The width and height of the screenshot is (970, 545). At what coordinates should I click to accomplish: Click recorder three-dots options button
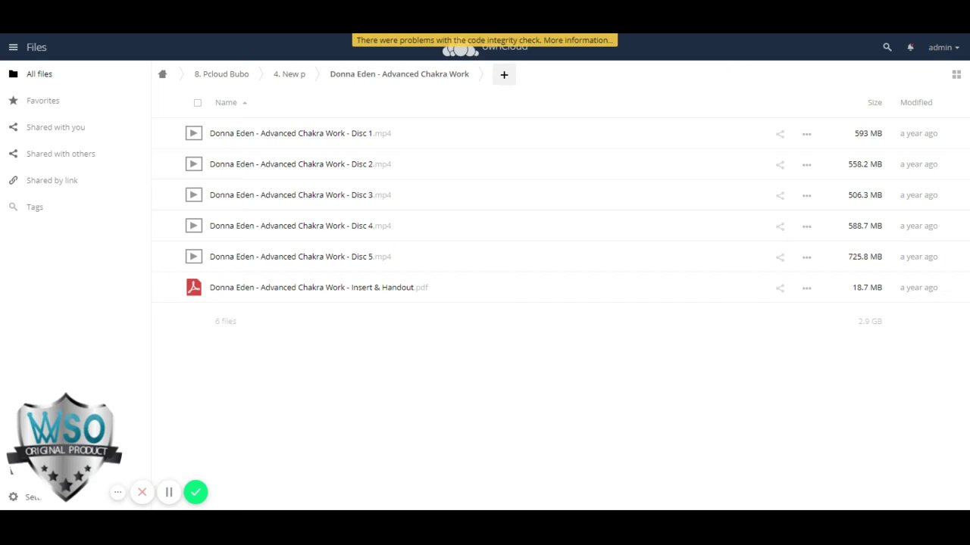[117, 492]
